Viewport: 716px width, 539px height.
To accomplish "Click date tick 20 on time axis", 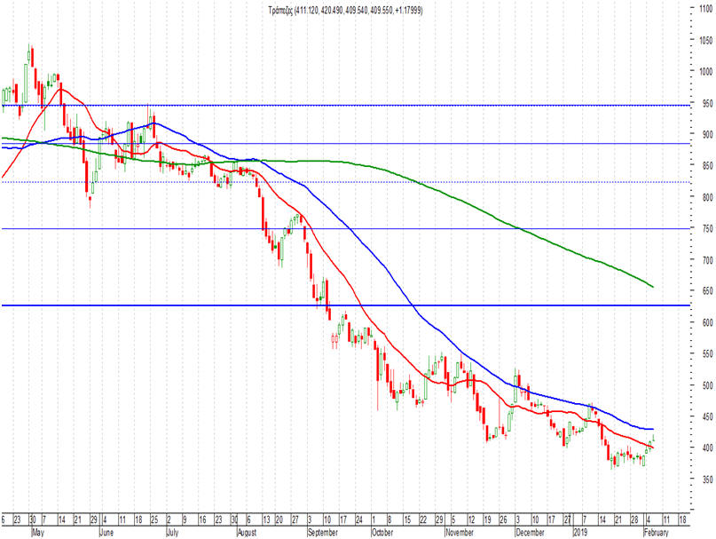I will click(x=279, y=519).
